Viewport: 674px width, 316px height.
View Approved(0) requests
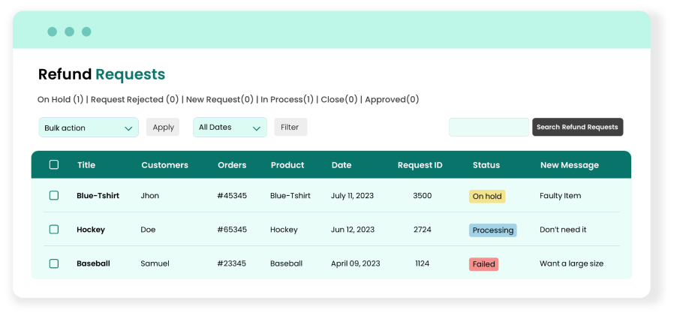[392, 99]
